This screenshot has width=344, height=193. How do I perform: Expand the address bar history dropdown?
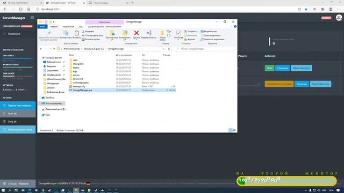click(x=163, y=49)
